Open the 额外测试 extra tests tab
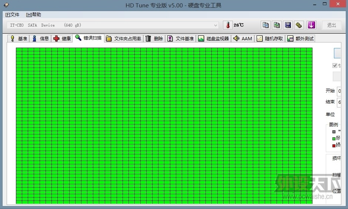This screenshot has width=348, height=209. click(300, 38)
